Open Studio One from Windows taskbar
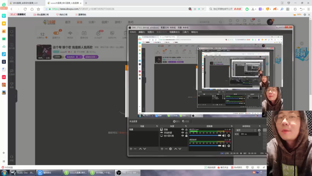This screenshot has height=176, width=312. pyautogui.click(x=23, y=172)
